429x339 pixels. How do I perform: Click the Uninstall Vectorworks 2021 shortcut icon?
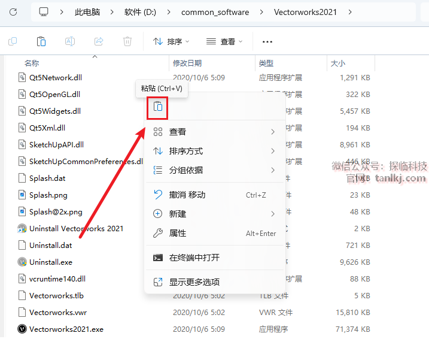pos(22,228)
